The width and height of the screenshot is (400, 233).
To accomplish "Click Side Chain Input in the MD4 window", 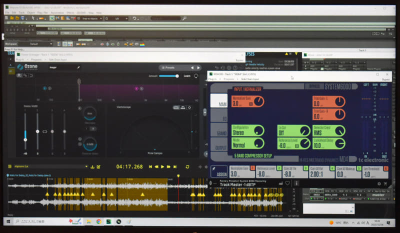I will (249, 79).
